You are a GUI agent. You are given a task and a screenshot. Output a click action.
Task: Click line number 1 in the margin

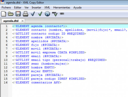[x=7, y=26]
